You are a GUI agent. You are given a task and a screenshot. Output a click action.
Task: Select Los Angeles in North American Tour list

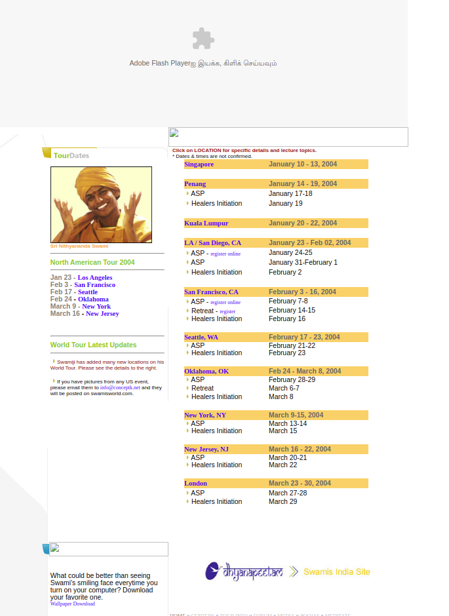pos(95,278)
